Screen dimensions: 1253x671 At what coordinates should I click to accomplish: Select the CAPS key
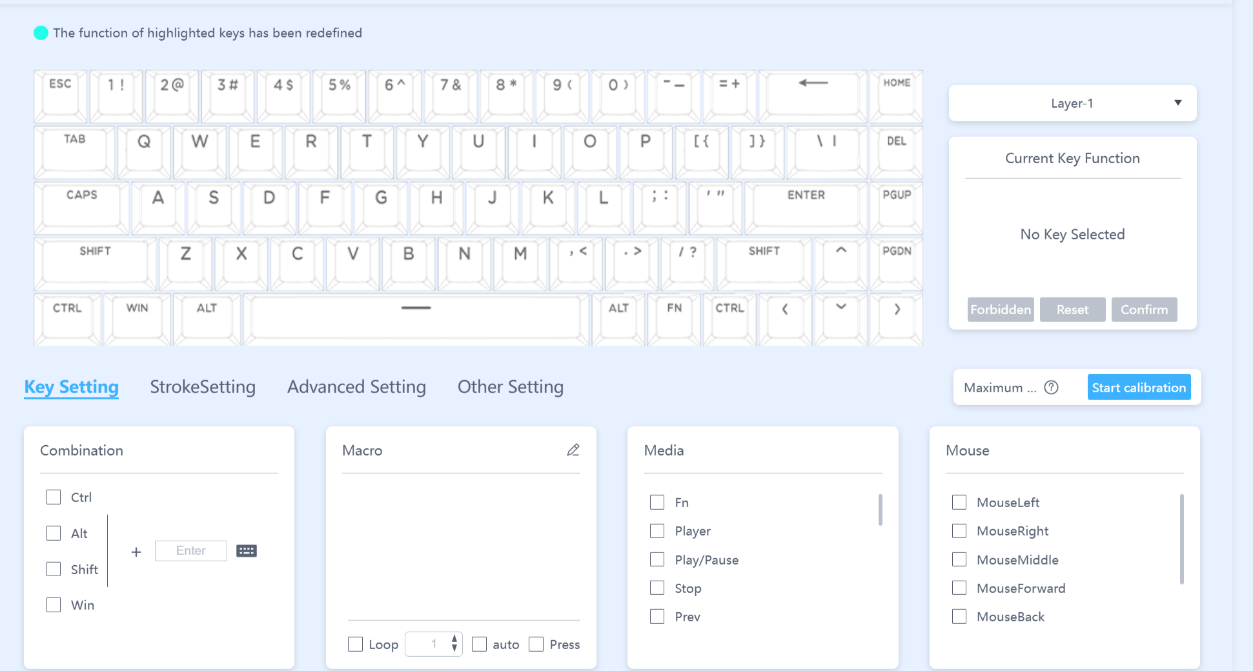[82, 208]
